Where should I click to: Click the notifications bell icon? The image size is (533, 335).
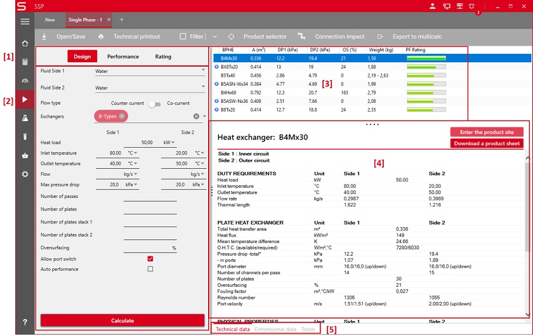click(x=471, y=6)
